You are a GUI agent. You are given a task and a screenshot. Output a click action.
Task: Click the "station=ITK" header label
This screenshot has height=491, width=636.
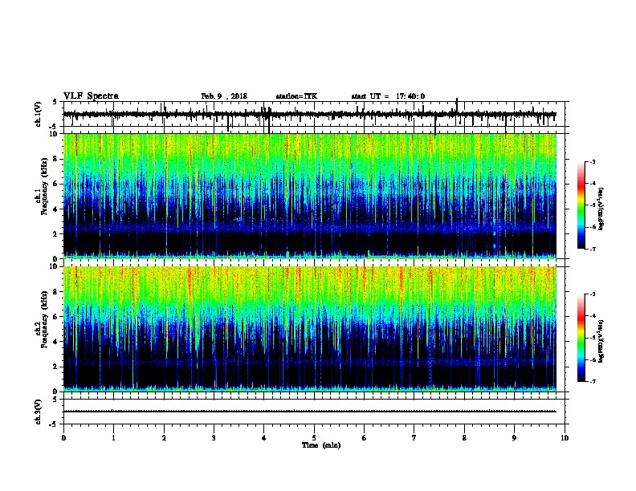[296, 96]
